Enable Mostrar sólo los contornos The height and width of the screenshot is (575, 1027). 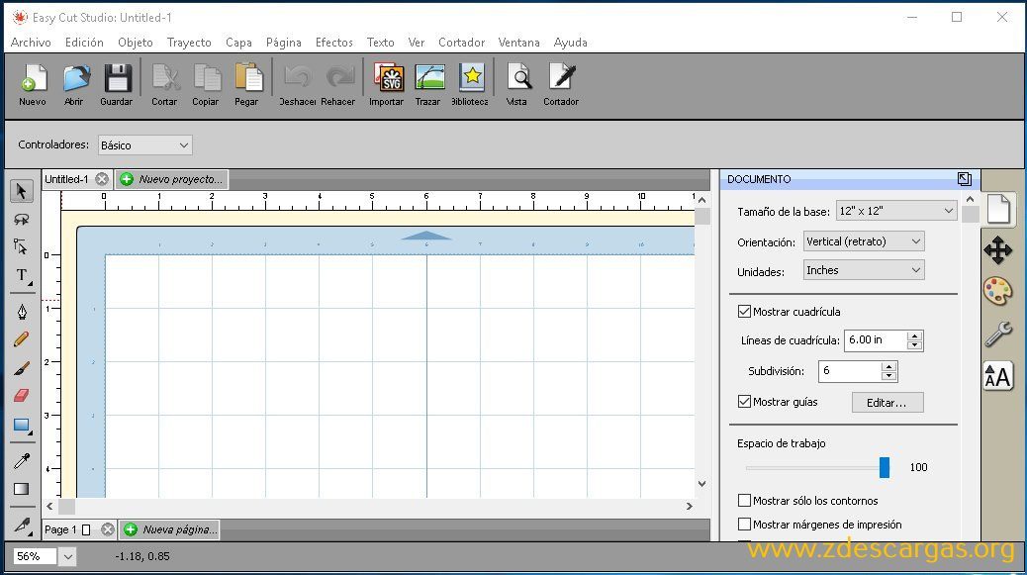[744, 501]
